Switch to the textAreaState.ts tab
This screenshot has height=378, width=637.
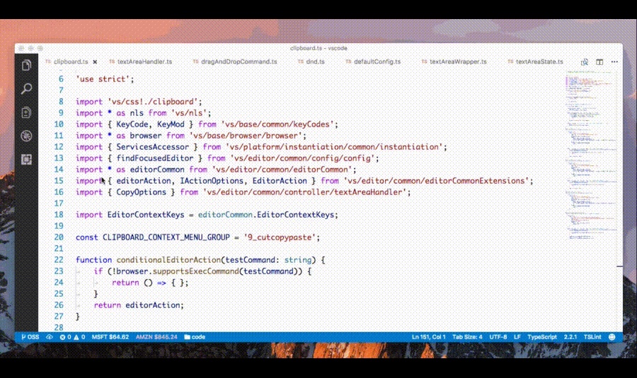point(535,61)
